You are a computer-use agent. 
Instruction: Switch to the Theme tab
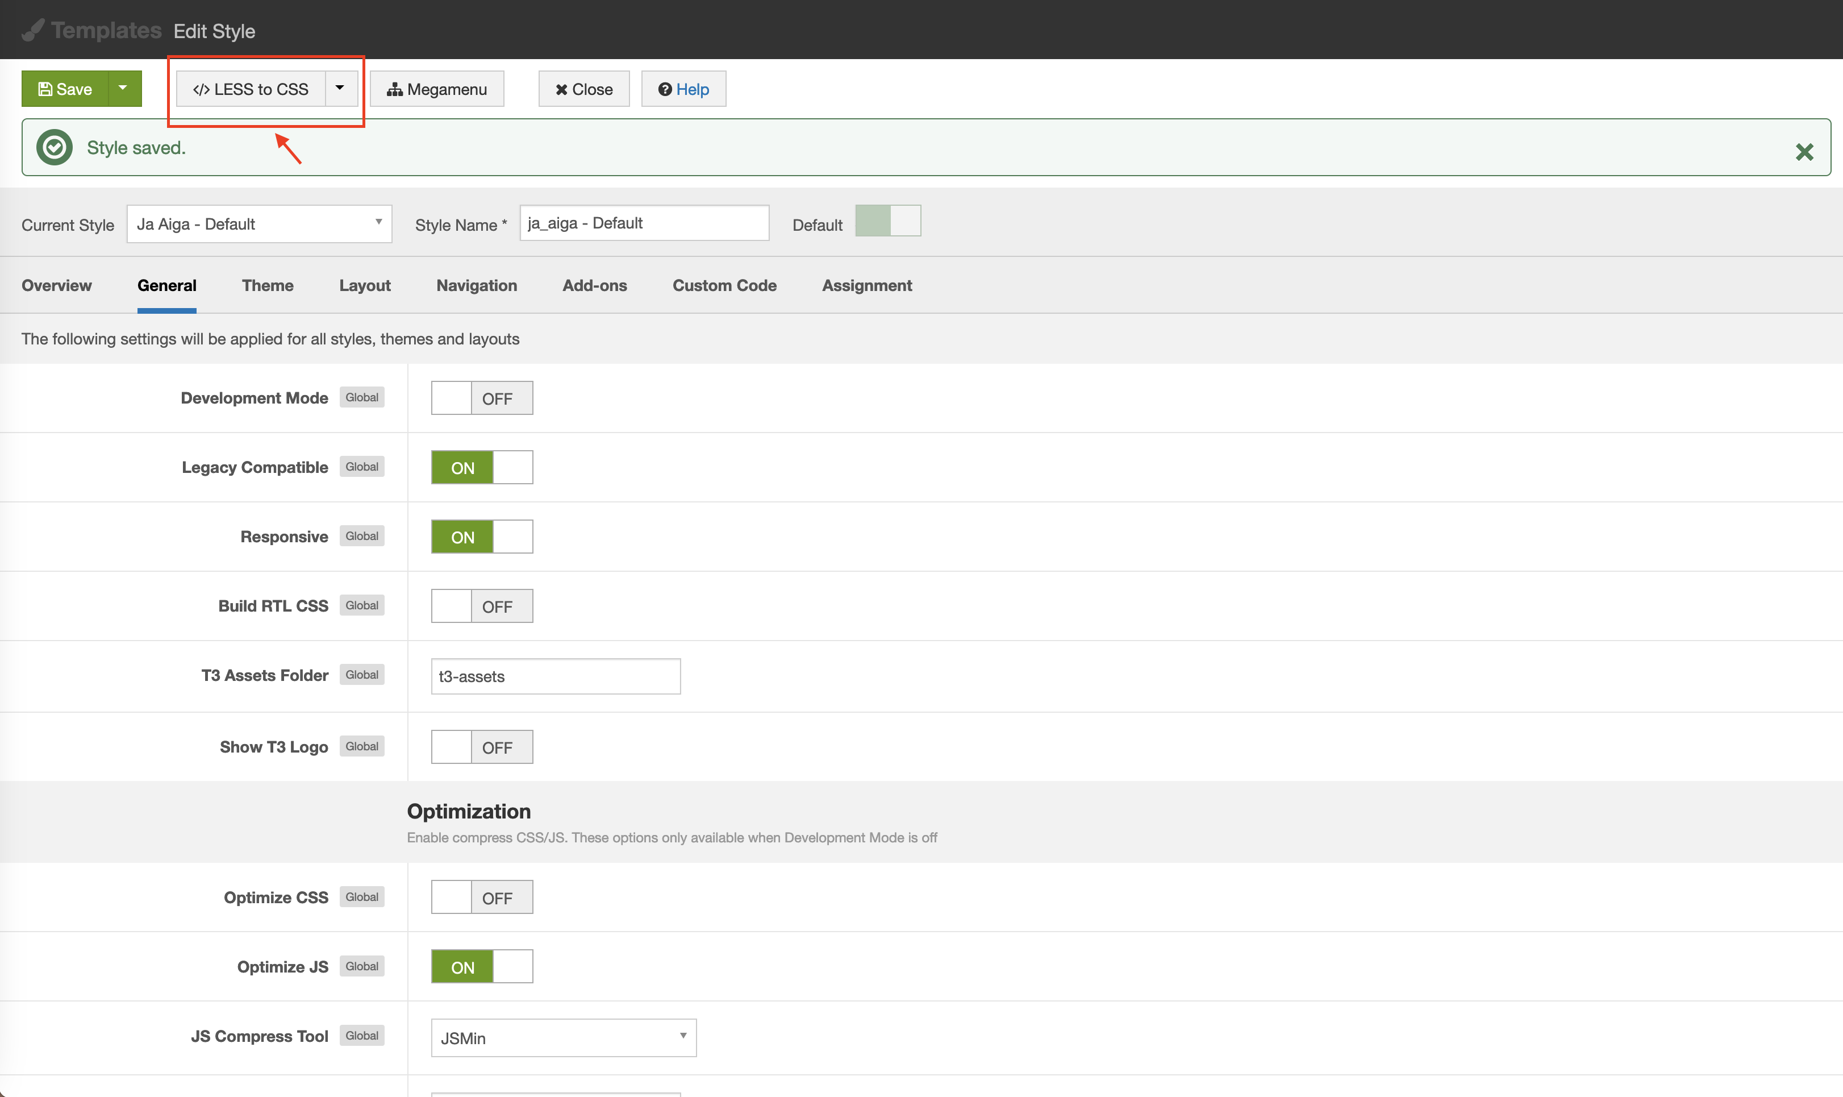click(x=268, y=286)
